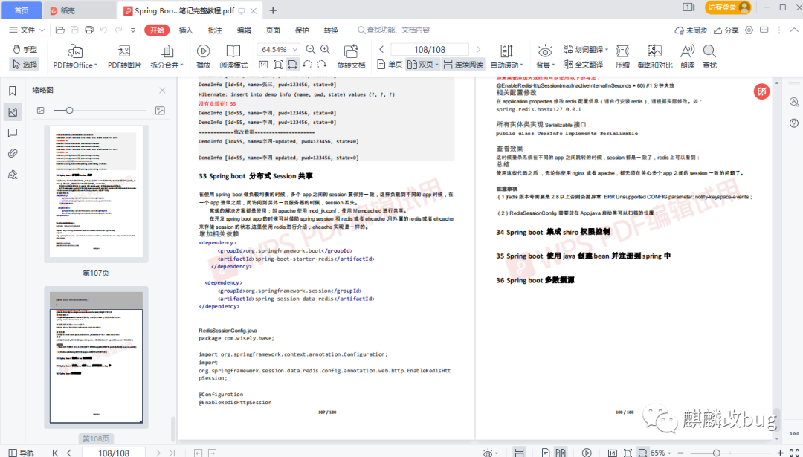Select page 108 thumbnail
Screen dimensions: 803x457
coord(96,357)
